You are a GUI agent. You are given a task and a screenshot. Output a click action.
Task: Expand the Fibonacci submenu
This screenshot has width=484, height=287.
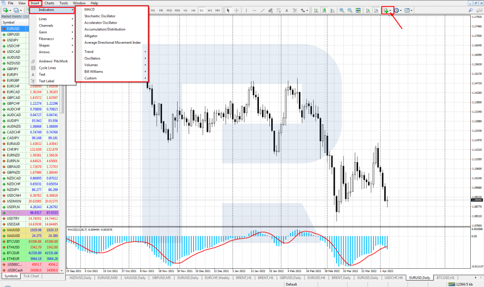coord(53,39)
